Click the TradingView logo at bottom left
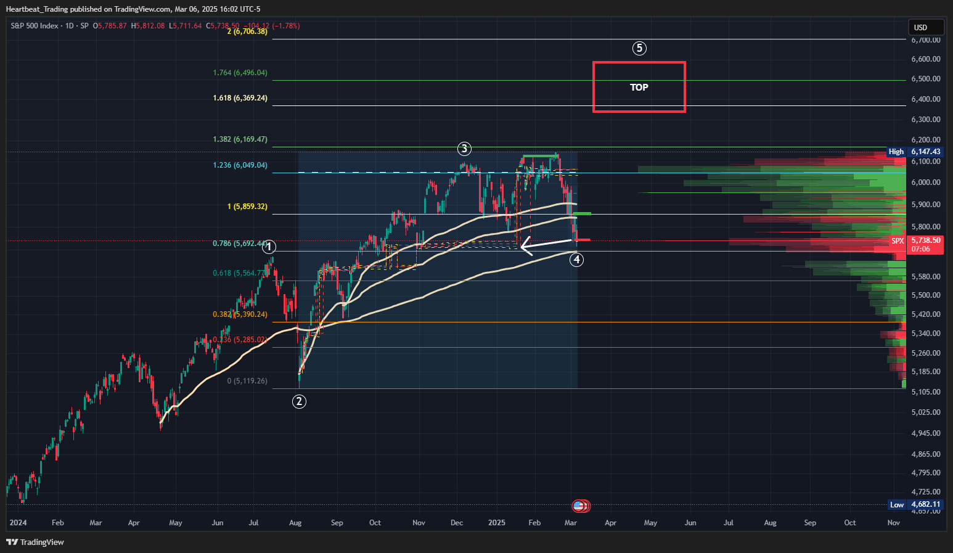Screen dimensions: 953x553 pos(35,543)
